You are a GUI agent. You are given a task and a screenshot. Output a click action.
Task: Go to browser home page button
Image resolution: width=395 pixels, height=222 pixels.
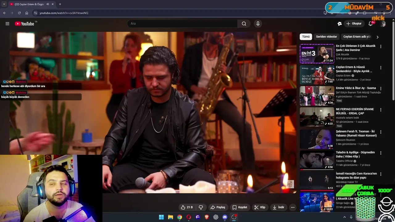[x=27, y=13]
